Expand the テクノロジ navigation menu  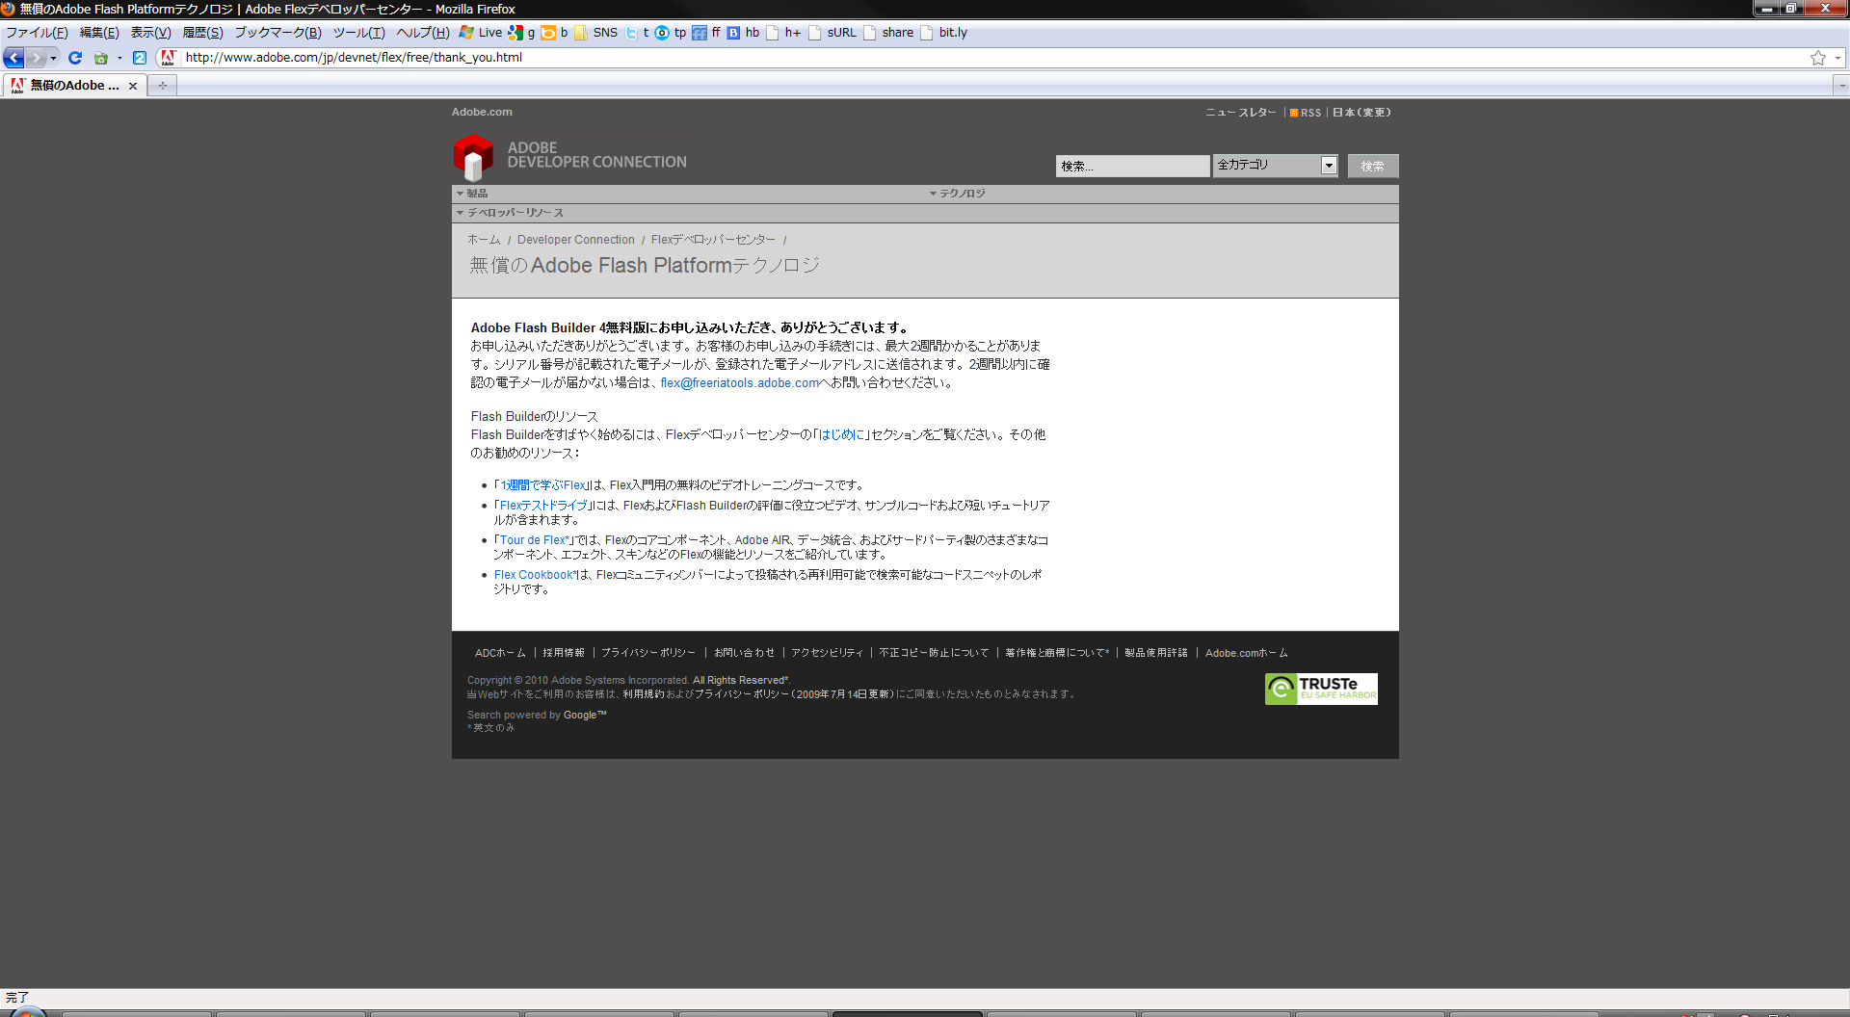(x=957, y=194)
